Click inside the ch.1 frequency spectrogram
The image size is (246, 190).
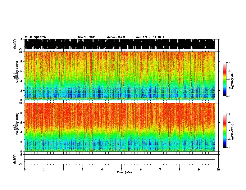120,76
